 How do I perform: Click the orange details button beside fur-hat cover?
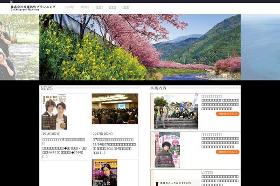point(228,152)
